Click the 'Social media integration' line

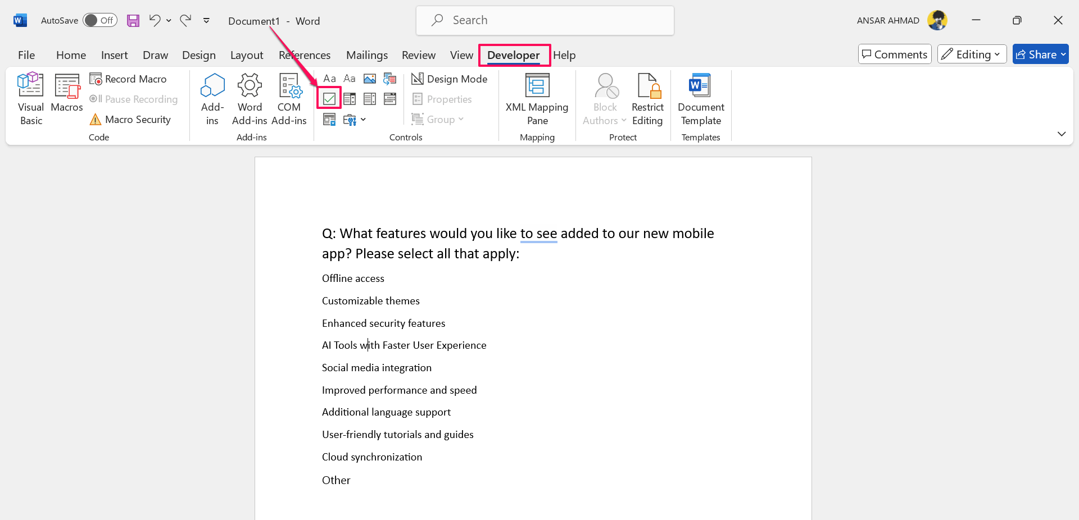click(377, 368)
